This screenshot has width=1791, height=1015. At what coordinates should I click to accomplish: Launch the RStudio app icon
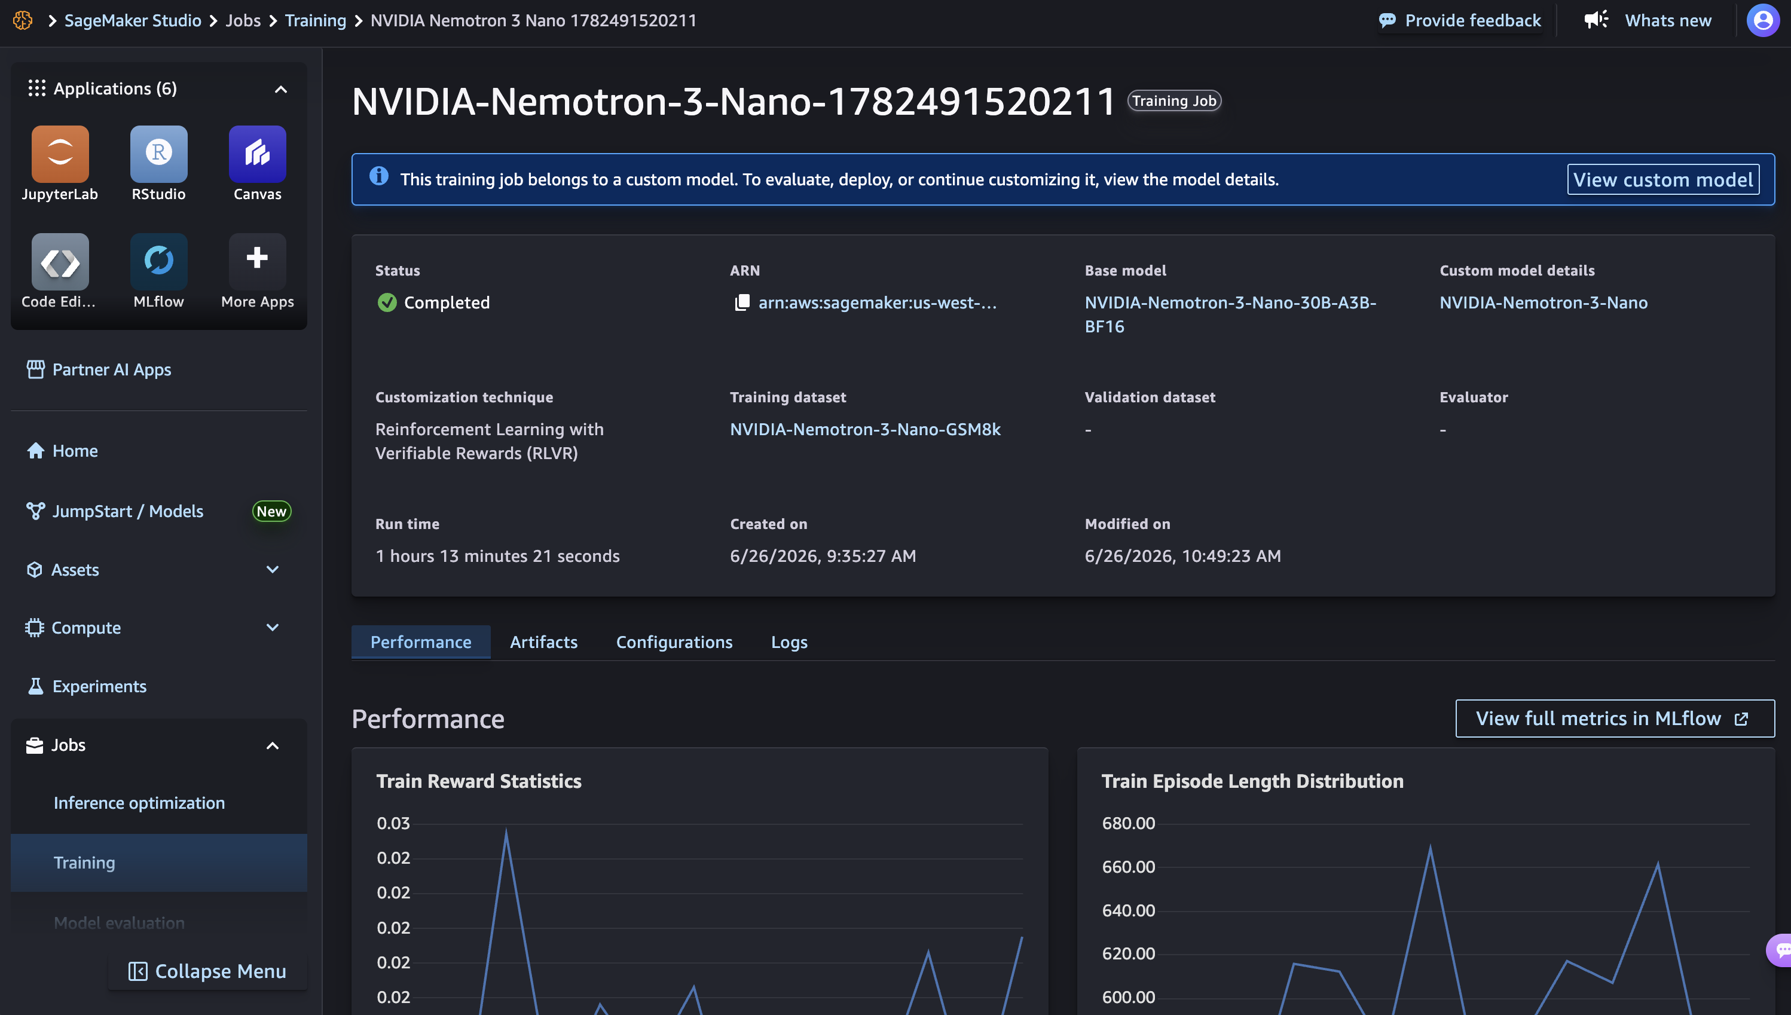159,154
